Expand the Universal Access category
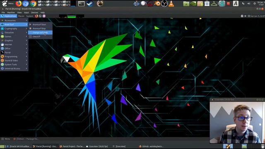This screenshot has height=149, width=265. [x=14, y=69]
